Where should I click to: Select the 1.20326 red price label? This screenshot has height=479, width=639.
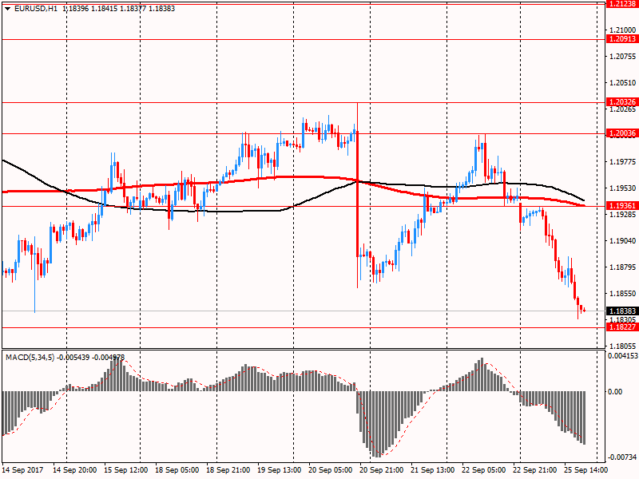coord(622,102)
